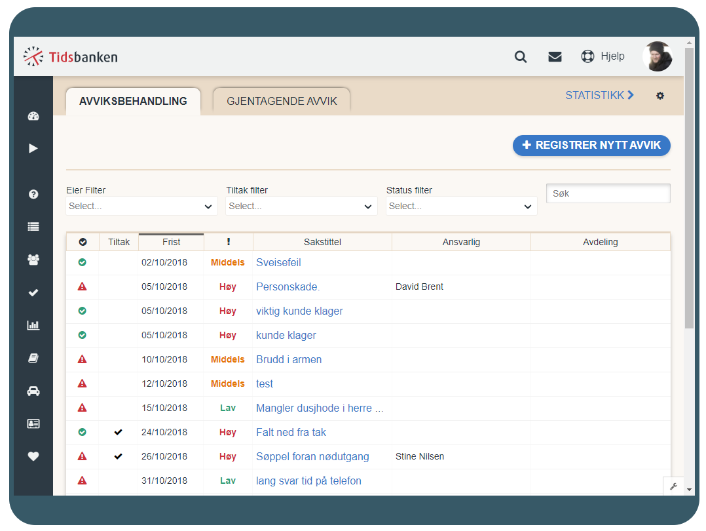The width and height of the screenshot is (706, 531).
Task: Click Tiltak checkmark for Falt ned fra tak
Action: click(118, 432)
